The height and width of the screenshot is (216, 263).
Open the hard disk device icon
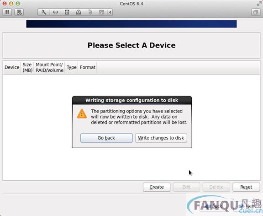coord(67,12)
